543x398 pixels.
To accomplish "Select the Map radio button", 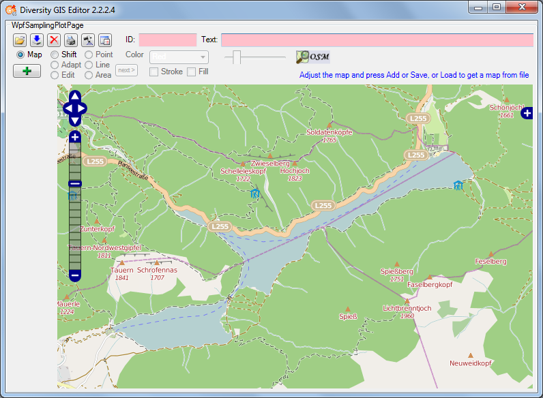I will point(20,55).
